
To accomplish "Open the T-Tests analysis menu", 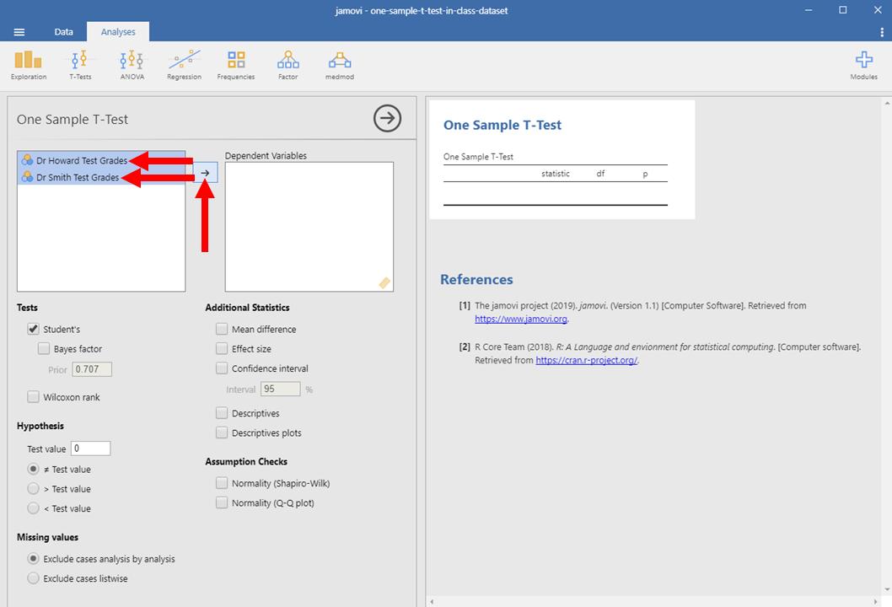I will [x=80, y=65].
